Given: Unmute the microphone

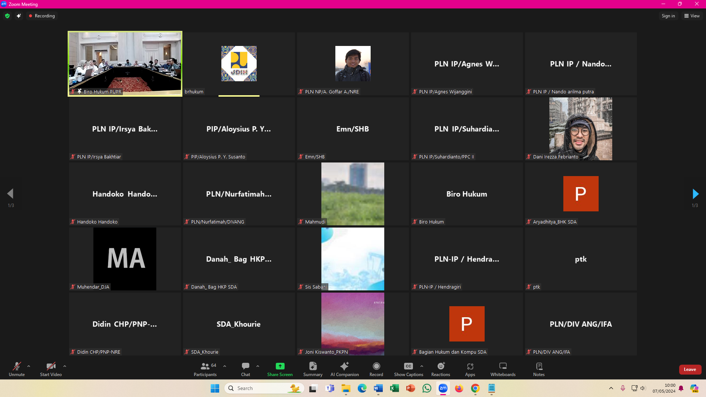Looking at the screenshot, I should (17, 369).
